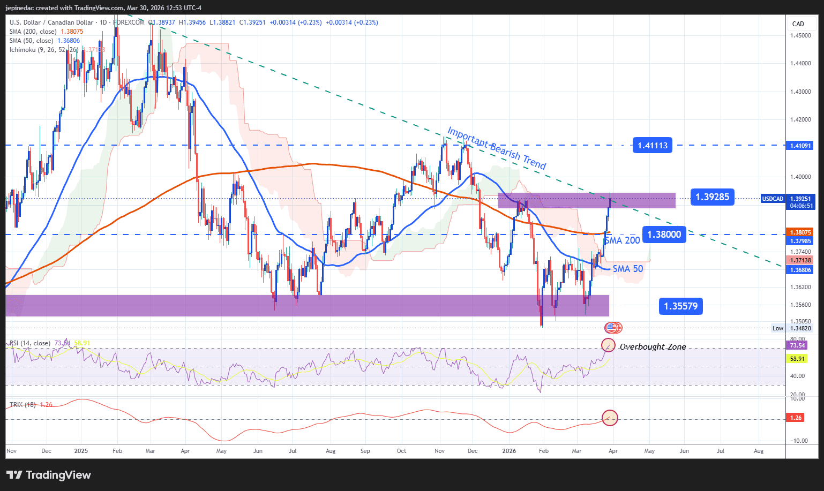This screenshot has width=824, height=491.
Task: Click the Low 1.34820 price axis label
Action: pyautogui.click(x=793, y=328)
